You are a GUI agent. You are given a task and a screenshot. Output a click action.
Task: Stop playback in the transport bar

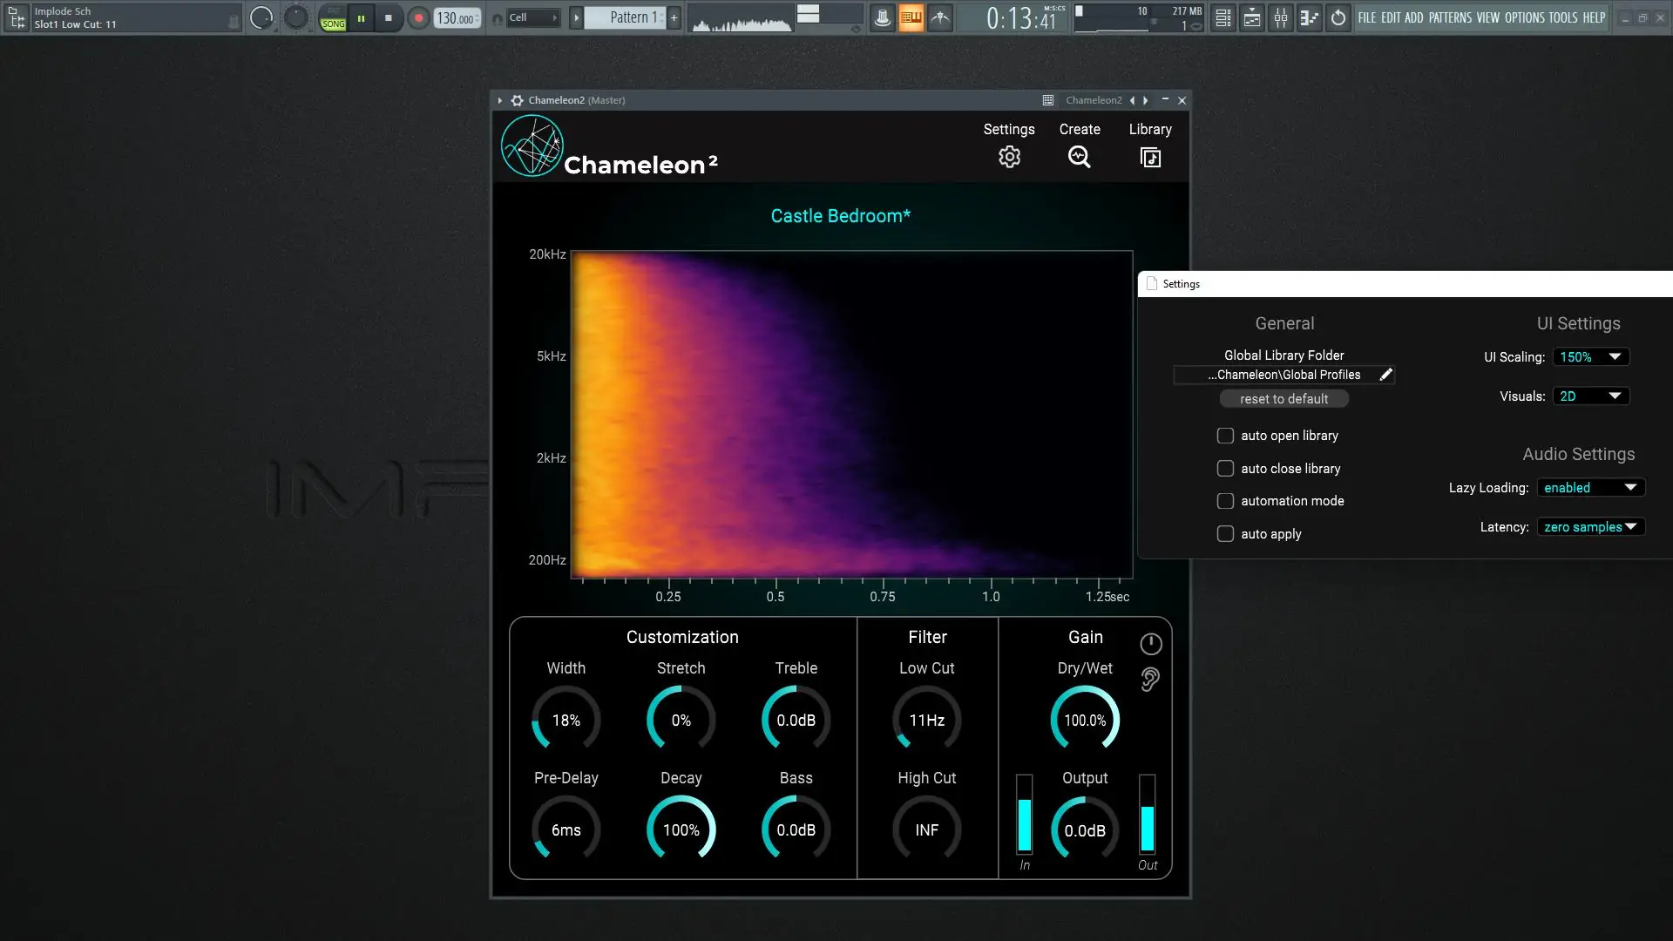pos(389,17)
